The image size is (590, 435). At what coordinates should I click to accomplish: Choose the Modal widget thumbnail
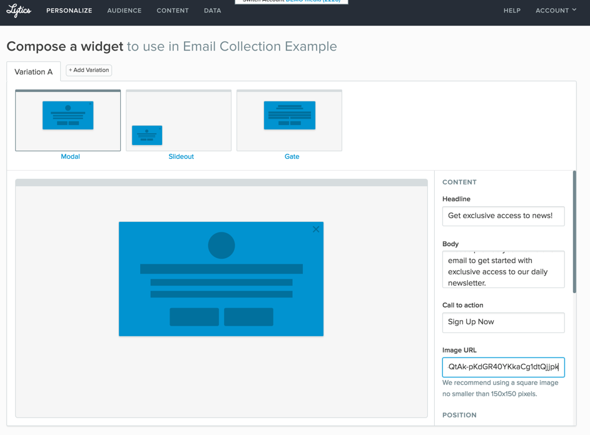(x=68, y=120)
